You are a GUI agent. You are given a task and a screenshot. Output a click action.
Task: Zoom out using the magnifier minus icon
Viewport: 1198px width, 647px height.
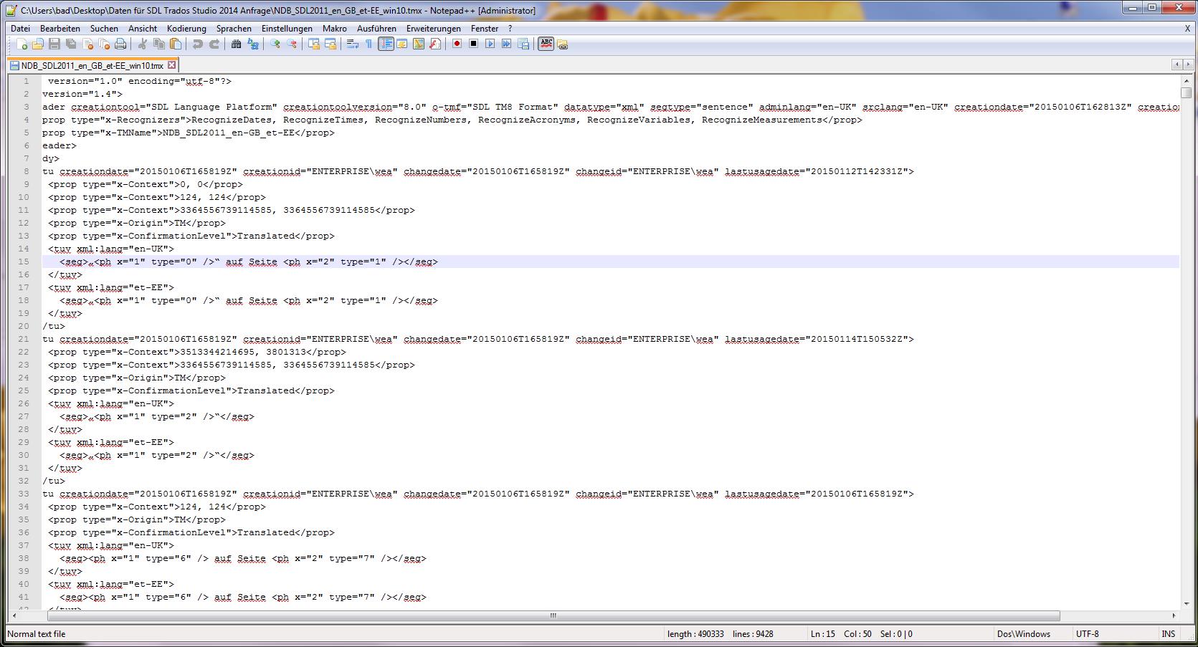(x=292, y=44)
